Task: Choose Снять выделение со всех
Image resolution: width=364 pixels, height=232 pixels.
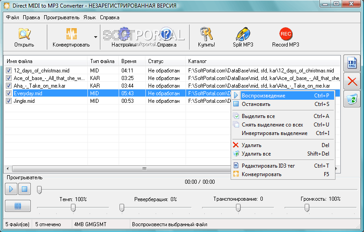Action: point(283,125)
